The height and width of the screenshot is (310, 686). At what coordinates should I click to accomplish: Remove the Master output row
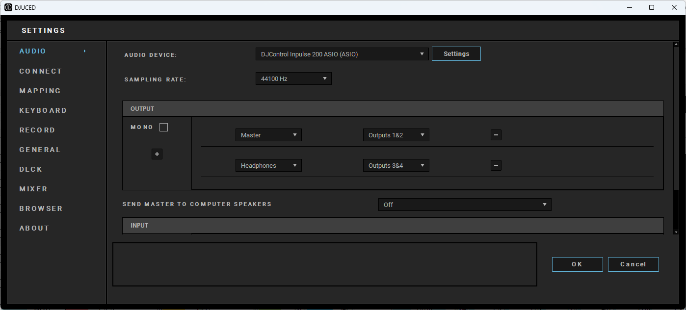(x=496, y=135)
